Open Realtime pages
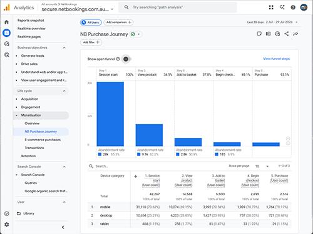 pyautogui.click(x=29, y=37)
